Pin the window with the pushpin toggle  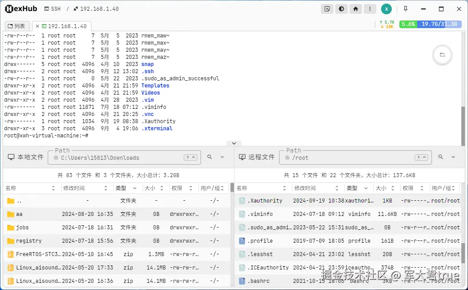[x=406, y=8]
